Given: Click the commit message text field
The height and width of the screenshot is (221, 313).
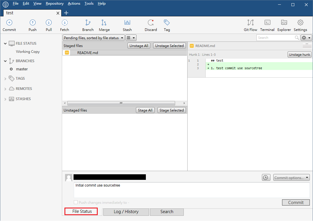Looking at the screenshot, I should 191,190.
